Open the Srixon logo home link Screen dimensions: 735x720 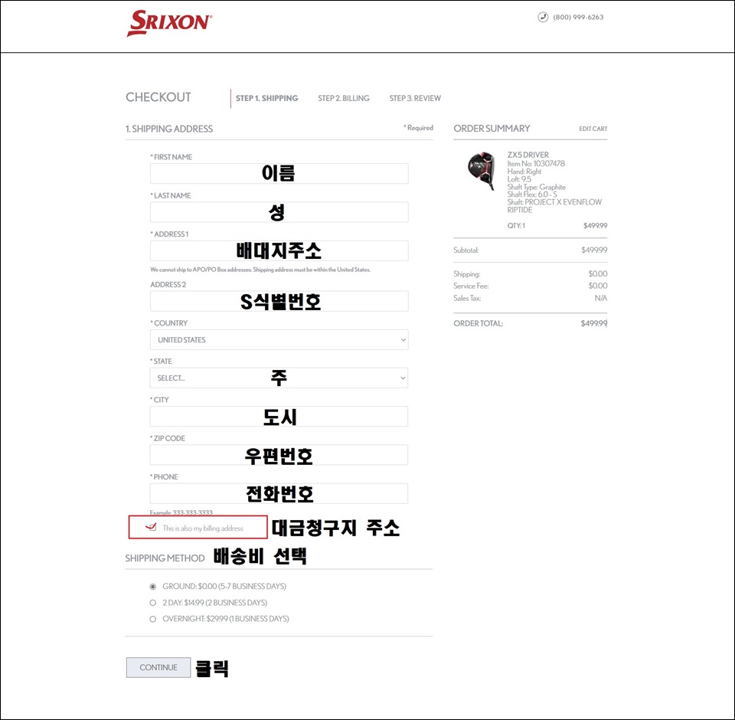click(x=169, y=23)
